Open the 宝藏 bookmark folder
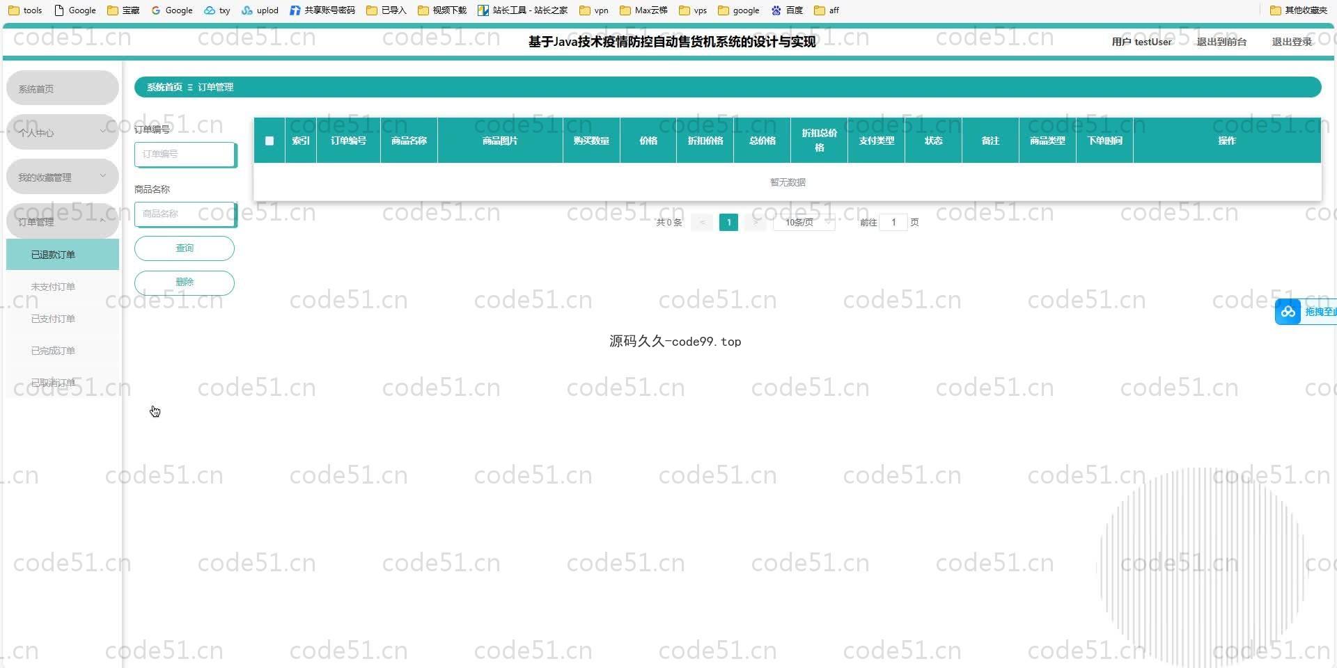The width and height of the screenshot is (1337, 668). pyautogui.click(x=123, y=10)
